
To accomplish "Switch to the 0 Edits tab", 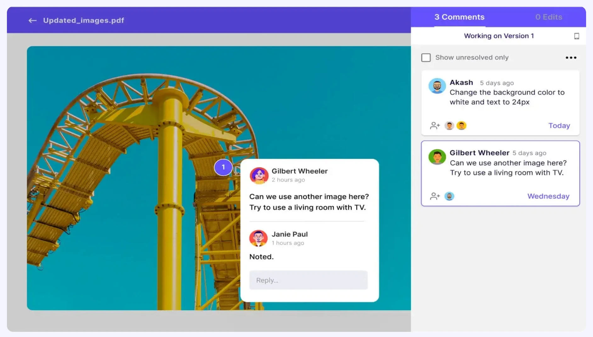I will (549, 17).
